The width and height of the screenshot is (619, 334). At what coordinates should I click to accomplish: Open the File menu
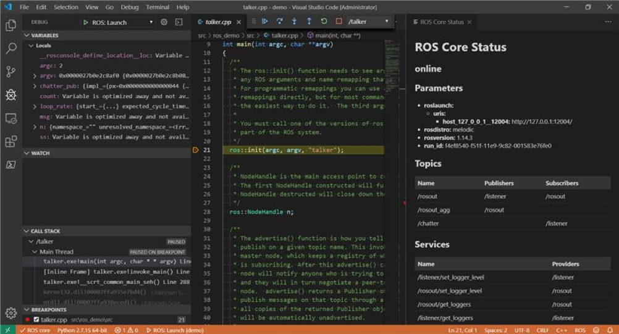pos(24,7)
